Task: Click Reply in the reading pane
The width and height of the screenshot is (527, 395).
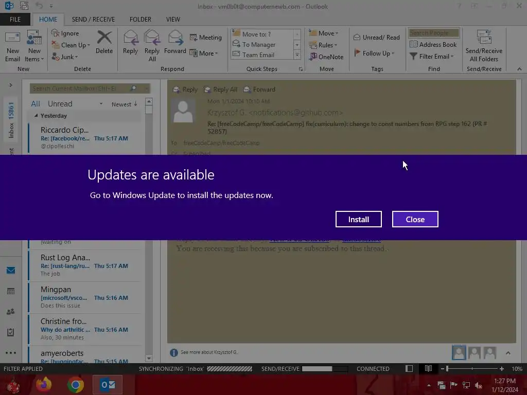Action: 185,89
